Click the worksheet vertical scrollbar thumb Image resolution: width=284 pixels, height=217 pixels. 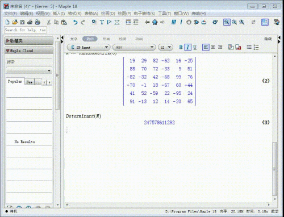coord(274,169)
